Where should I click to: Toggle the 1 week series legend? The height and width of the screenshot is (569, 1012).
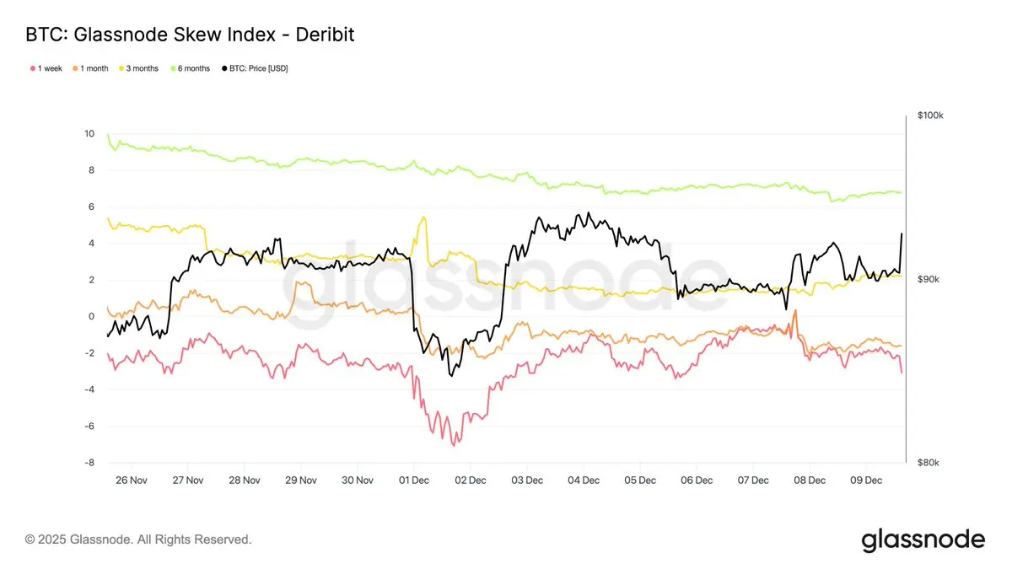(46, 68)
